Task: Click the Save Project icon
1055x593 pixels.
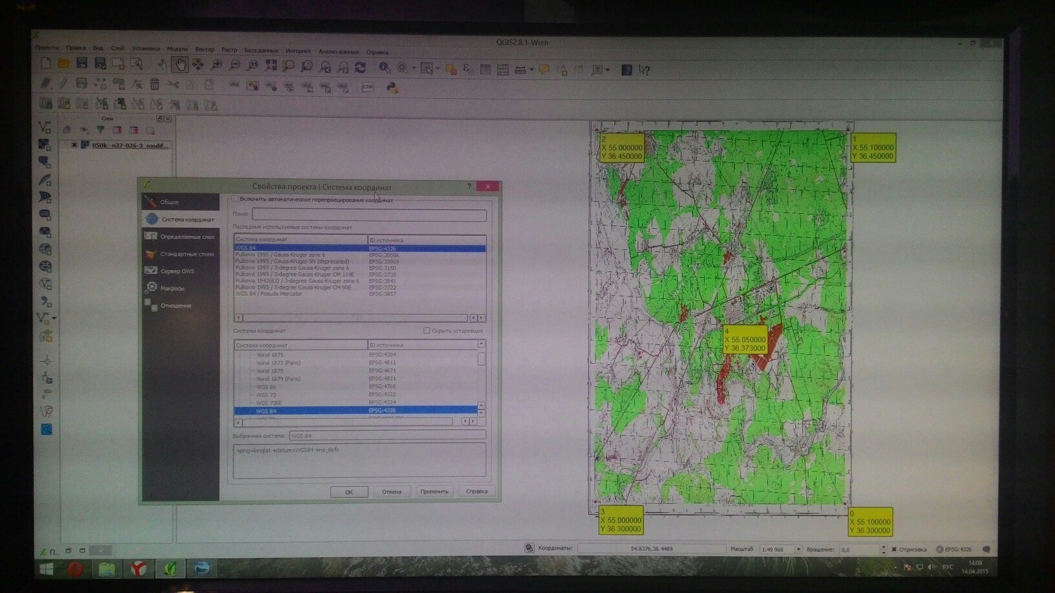Action: coord(81,63)
